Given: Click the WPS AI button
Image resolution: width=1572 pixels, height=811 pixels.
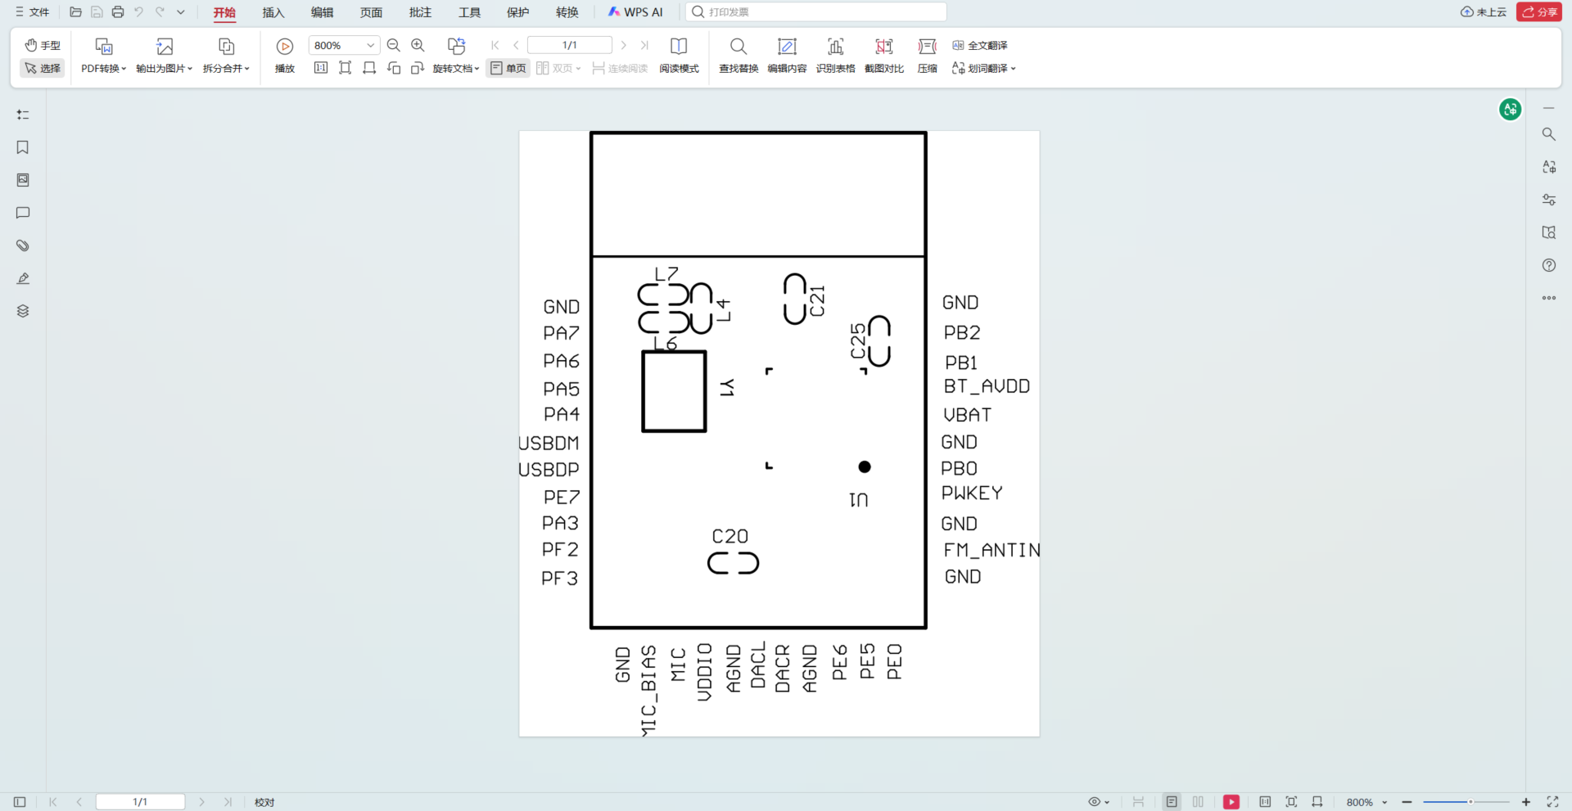Looking at the screenshot, I should click(635, 12).
